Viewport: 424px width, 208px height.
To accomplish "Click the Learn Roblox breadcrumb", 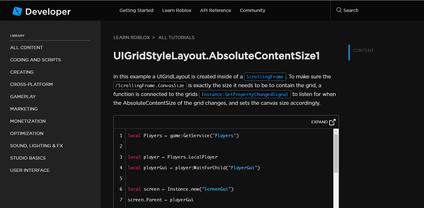I will point(132,37).
